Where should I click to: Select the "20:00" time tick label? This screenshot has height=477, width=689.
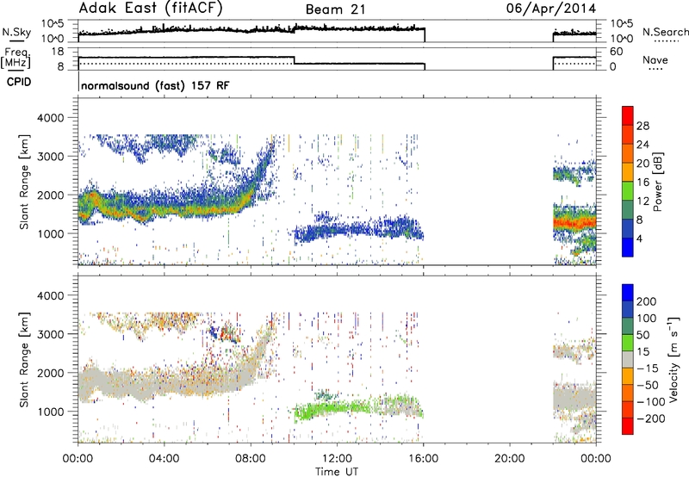(x=510, y=459)
